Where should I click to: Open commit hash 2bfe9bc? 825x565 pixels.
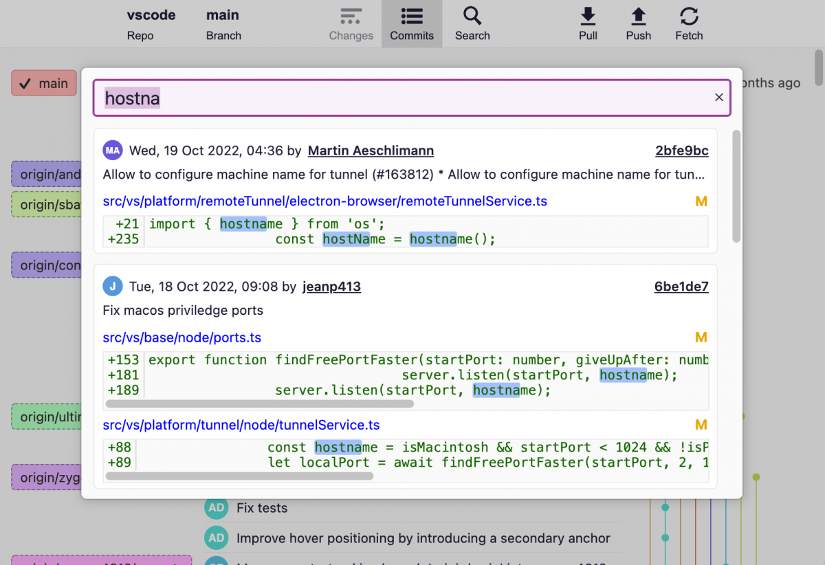coord(681,151)
